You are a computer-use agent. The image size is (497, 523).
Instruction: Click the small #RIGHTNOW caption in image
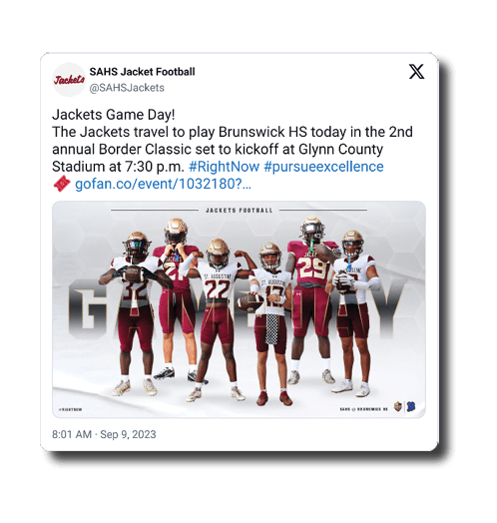pyautogui.click(x=70, y=409)
